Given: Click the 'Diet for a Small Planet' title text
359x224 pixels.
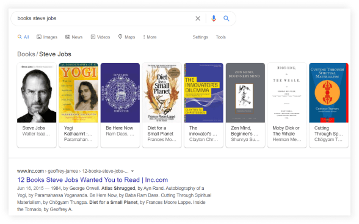Looking at the screenshot, I should [x=160, y=131].
